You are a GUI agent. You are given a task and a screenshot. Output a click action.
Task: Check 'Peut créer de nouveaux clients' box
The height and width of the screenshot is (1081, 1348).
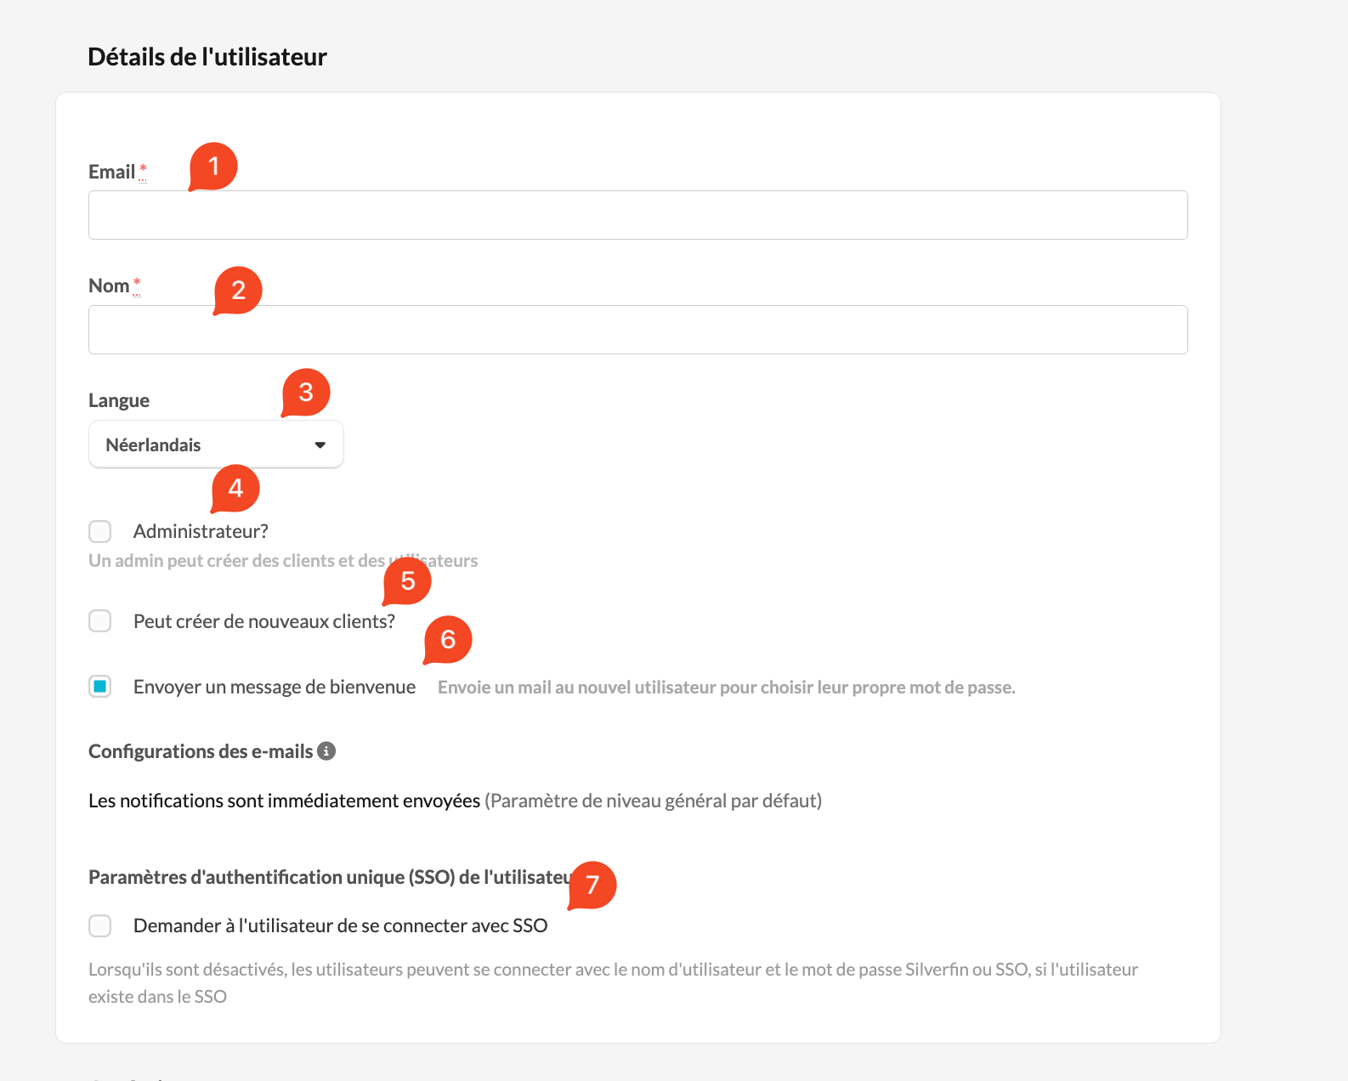click(100, 621)
